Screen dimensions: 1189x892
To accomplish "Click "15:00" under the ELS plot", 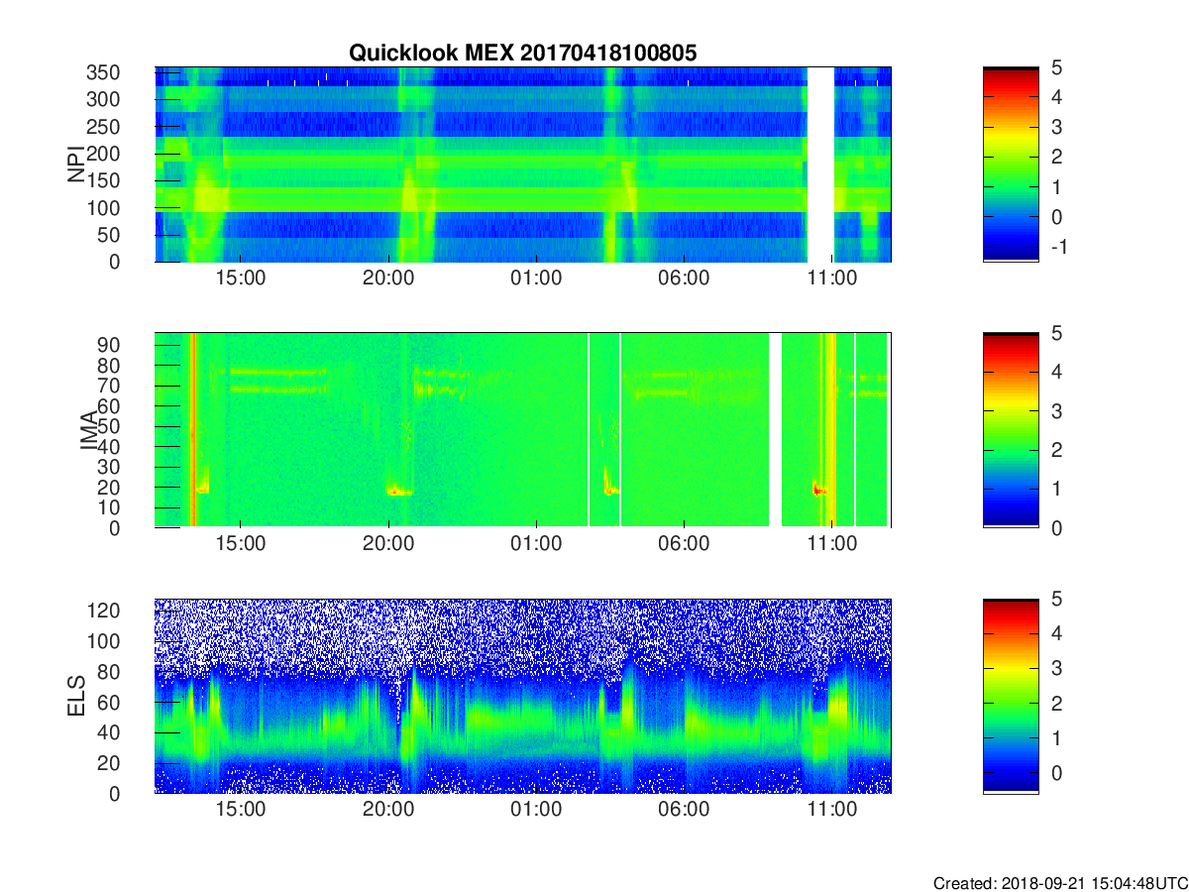I will [241, 810].
